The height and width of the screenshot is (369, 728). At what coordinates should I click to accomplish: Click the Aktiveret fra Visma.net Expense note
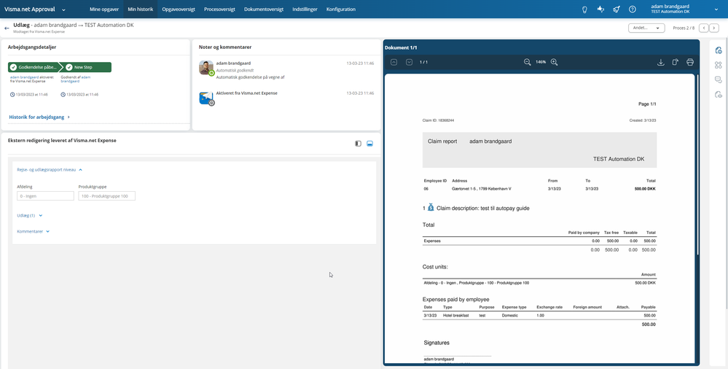pyautogui.click(x=246, y=93)
